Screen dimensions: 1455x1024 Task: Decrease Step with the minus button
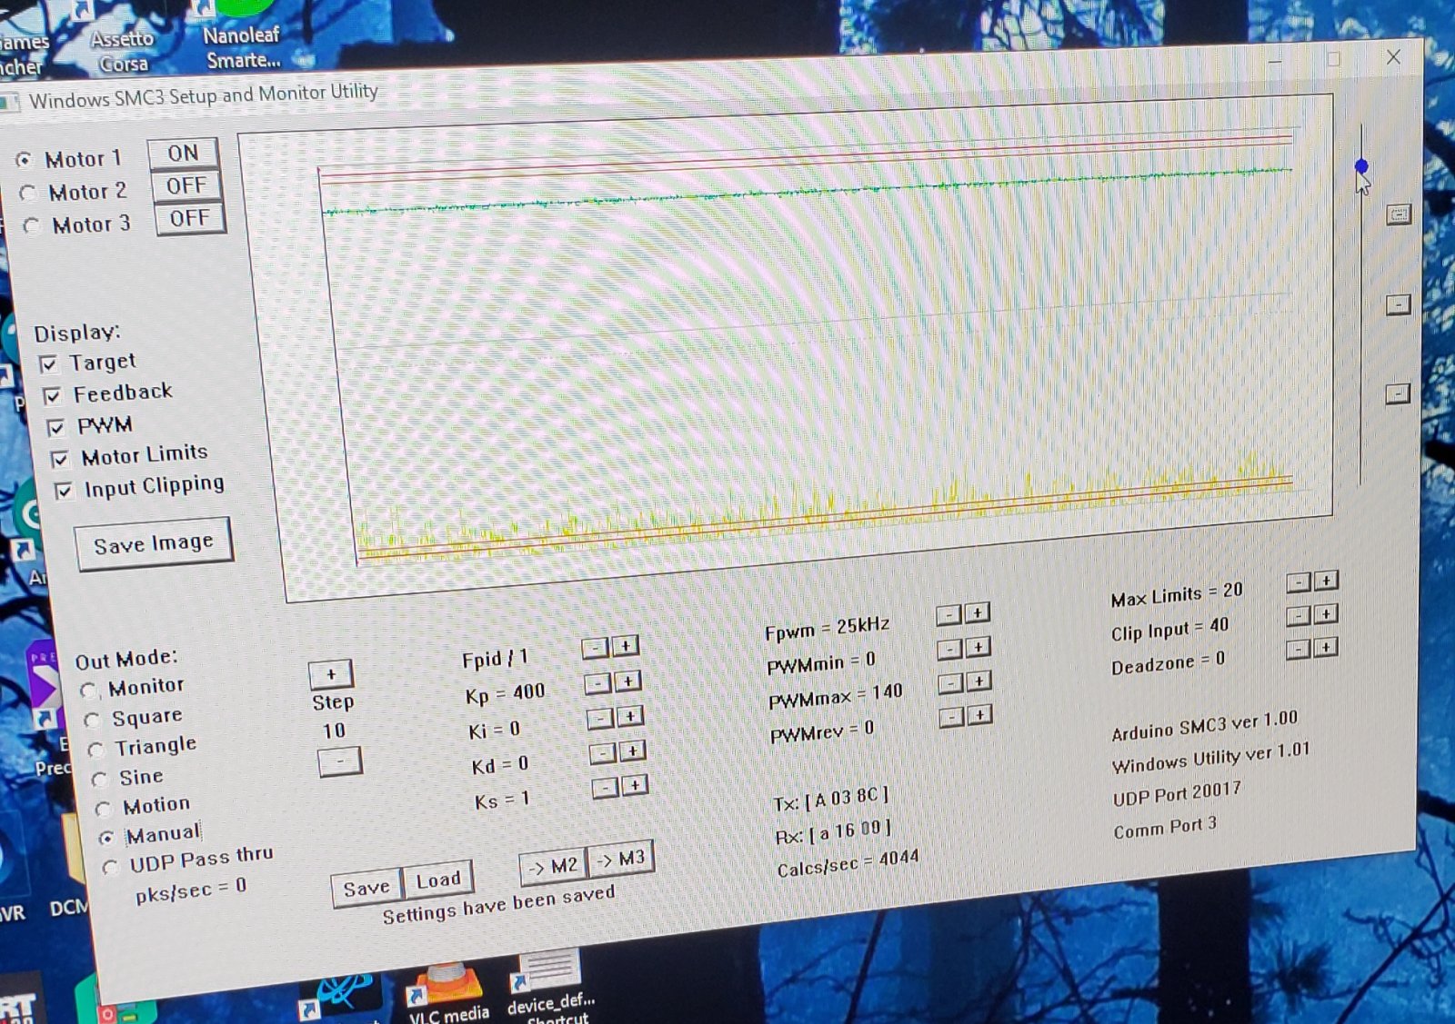point(339,761)
